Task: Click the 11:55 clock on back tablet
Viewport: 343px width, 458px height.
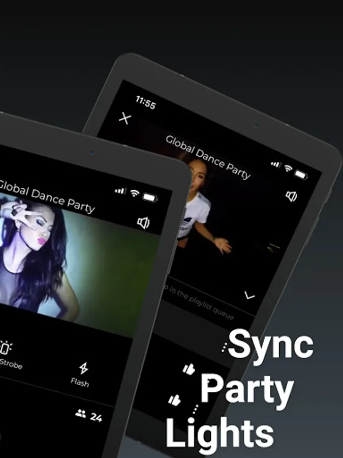Action: pyautogui.click(x=145, y=102)
